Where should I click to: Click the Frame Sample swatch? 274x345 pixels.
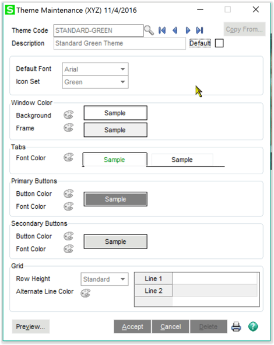tap(115, 130)
